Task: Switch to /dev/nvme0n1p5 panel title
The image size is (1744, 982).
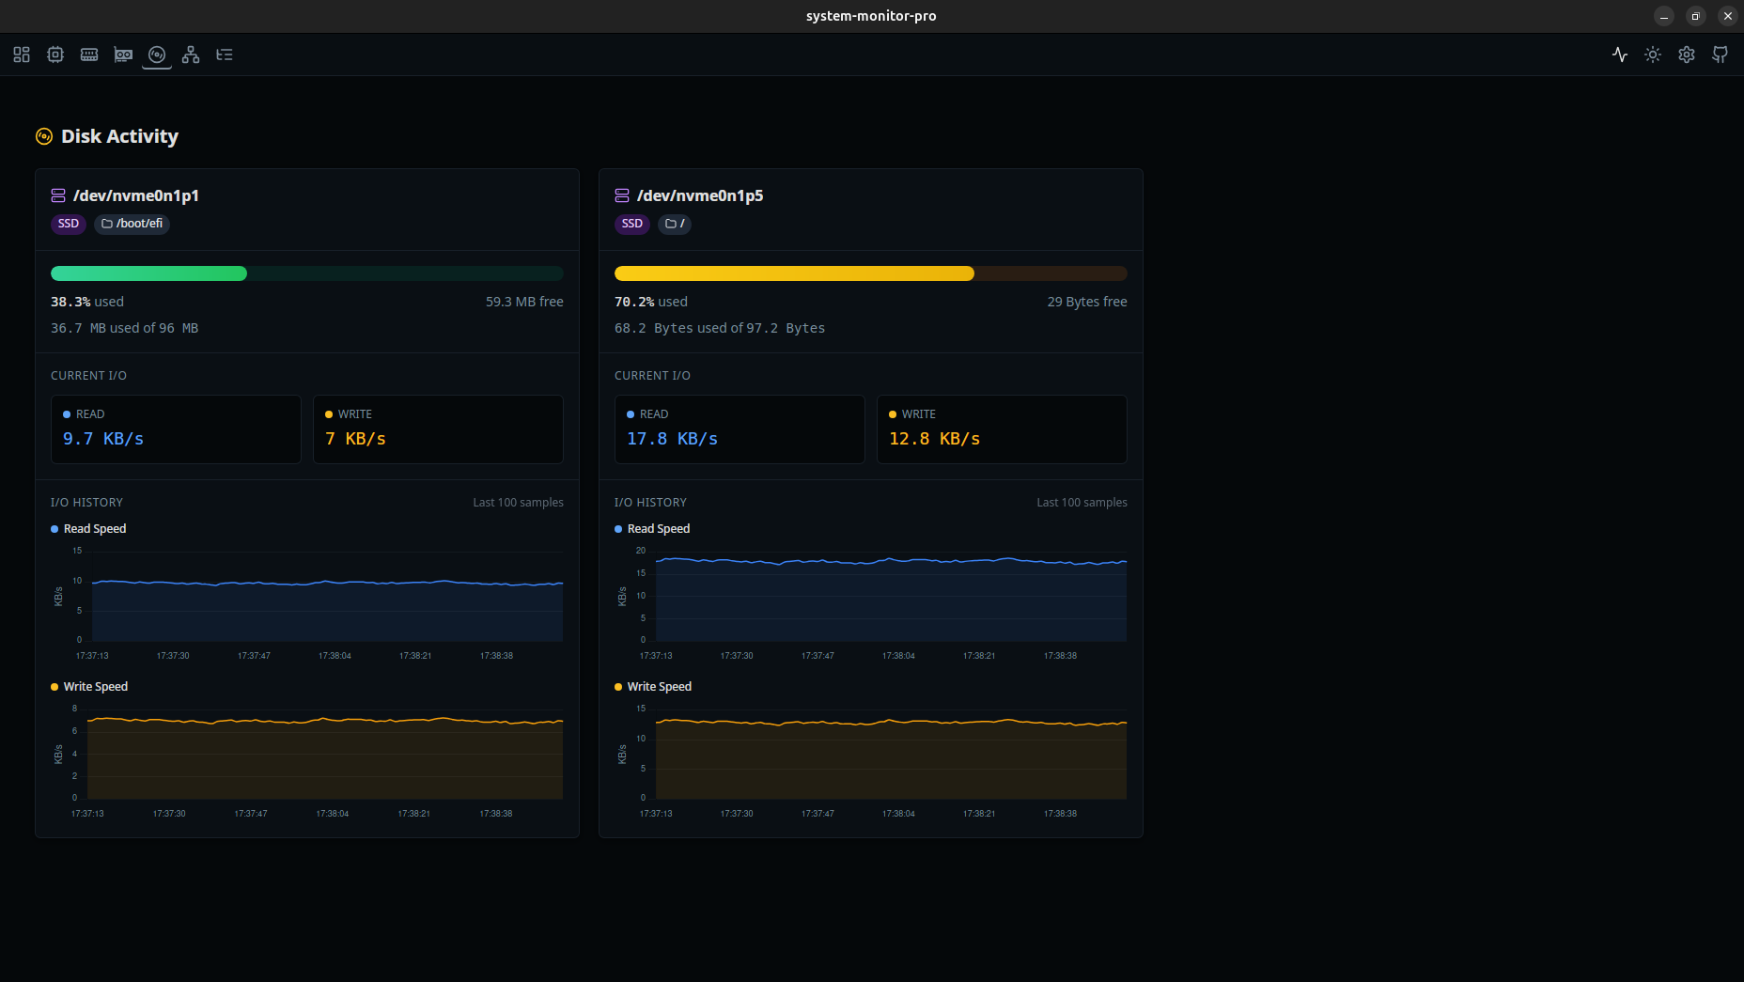Action: click(700, 195)
